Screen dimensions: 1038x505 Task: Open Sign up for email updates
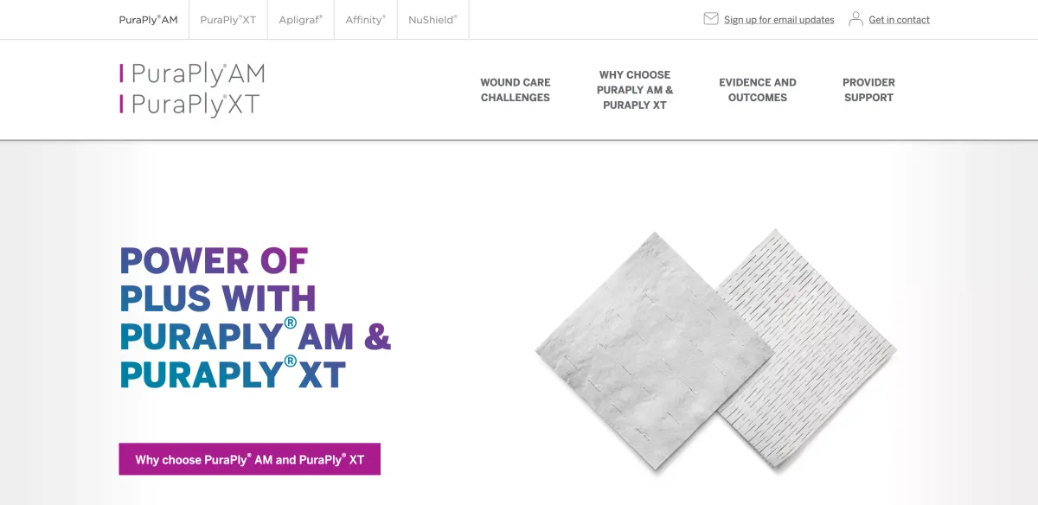pos(779,20)
